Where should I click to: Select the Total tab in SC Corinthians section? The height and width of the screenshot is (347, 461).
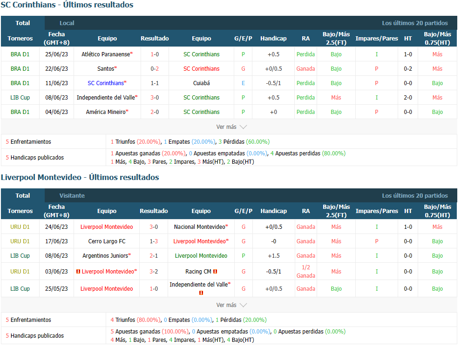(x=23, y=23)
